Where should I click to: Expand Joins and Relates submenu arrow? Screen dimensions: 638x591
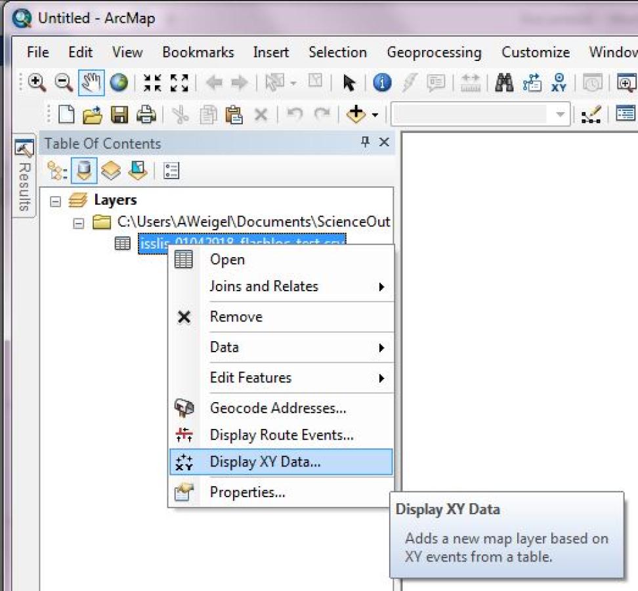381,287
